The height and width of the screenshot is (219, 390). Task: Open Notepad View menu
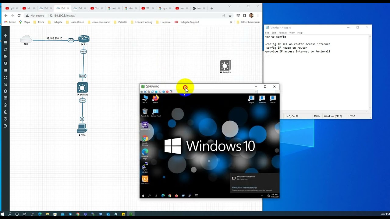coord(292,33)
